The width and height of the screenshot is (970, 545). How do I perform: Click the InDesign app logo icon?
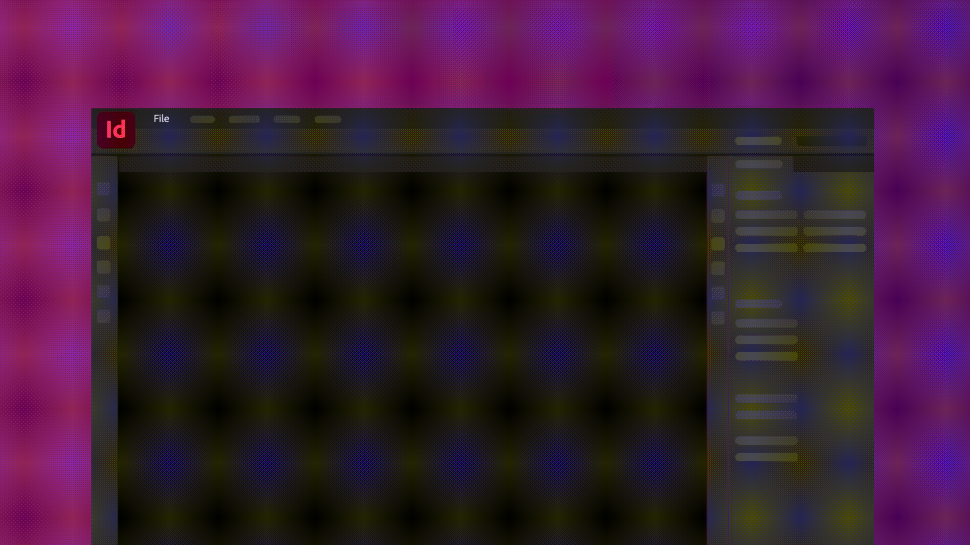coord(116,130)
